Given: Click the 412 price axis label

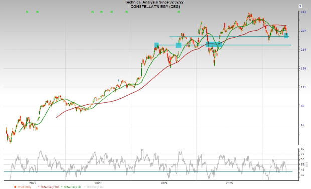Looking at the screenshot, I should coord(303,12).
